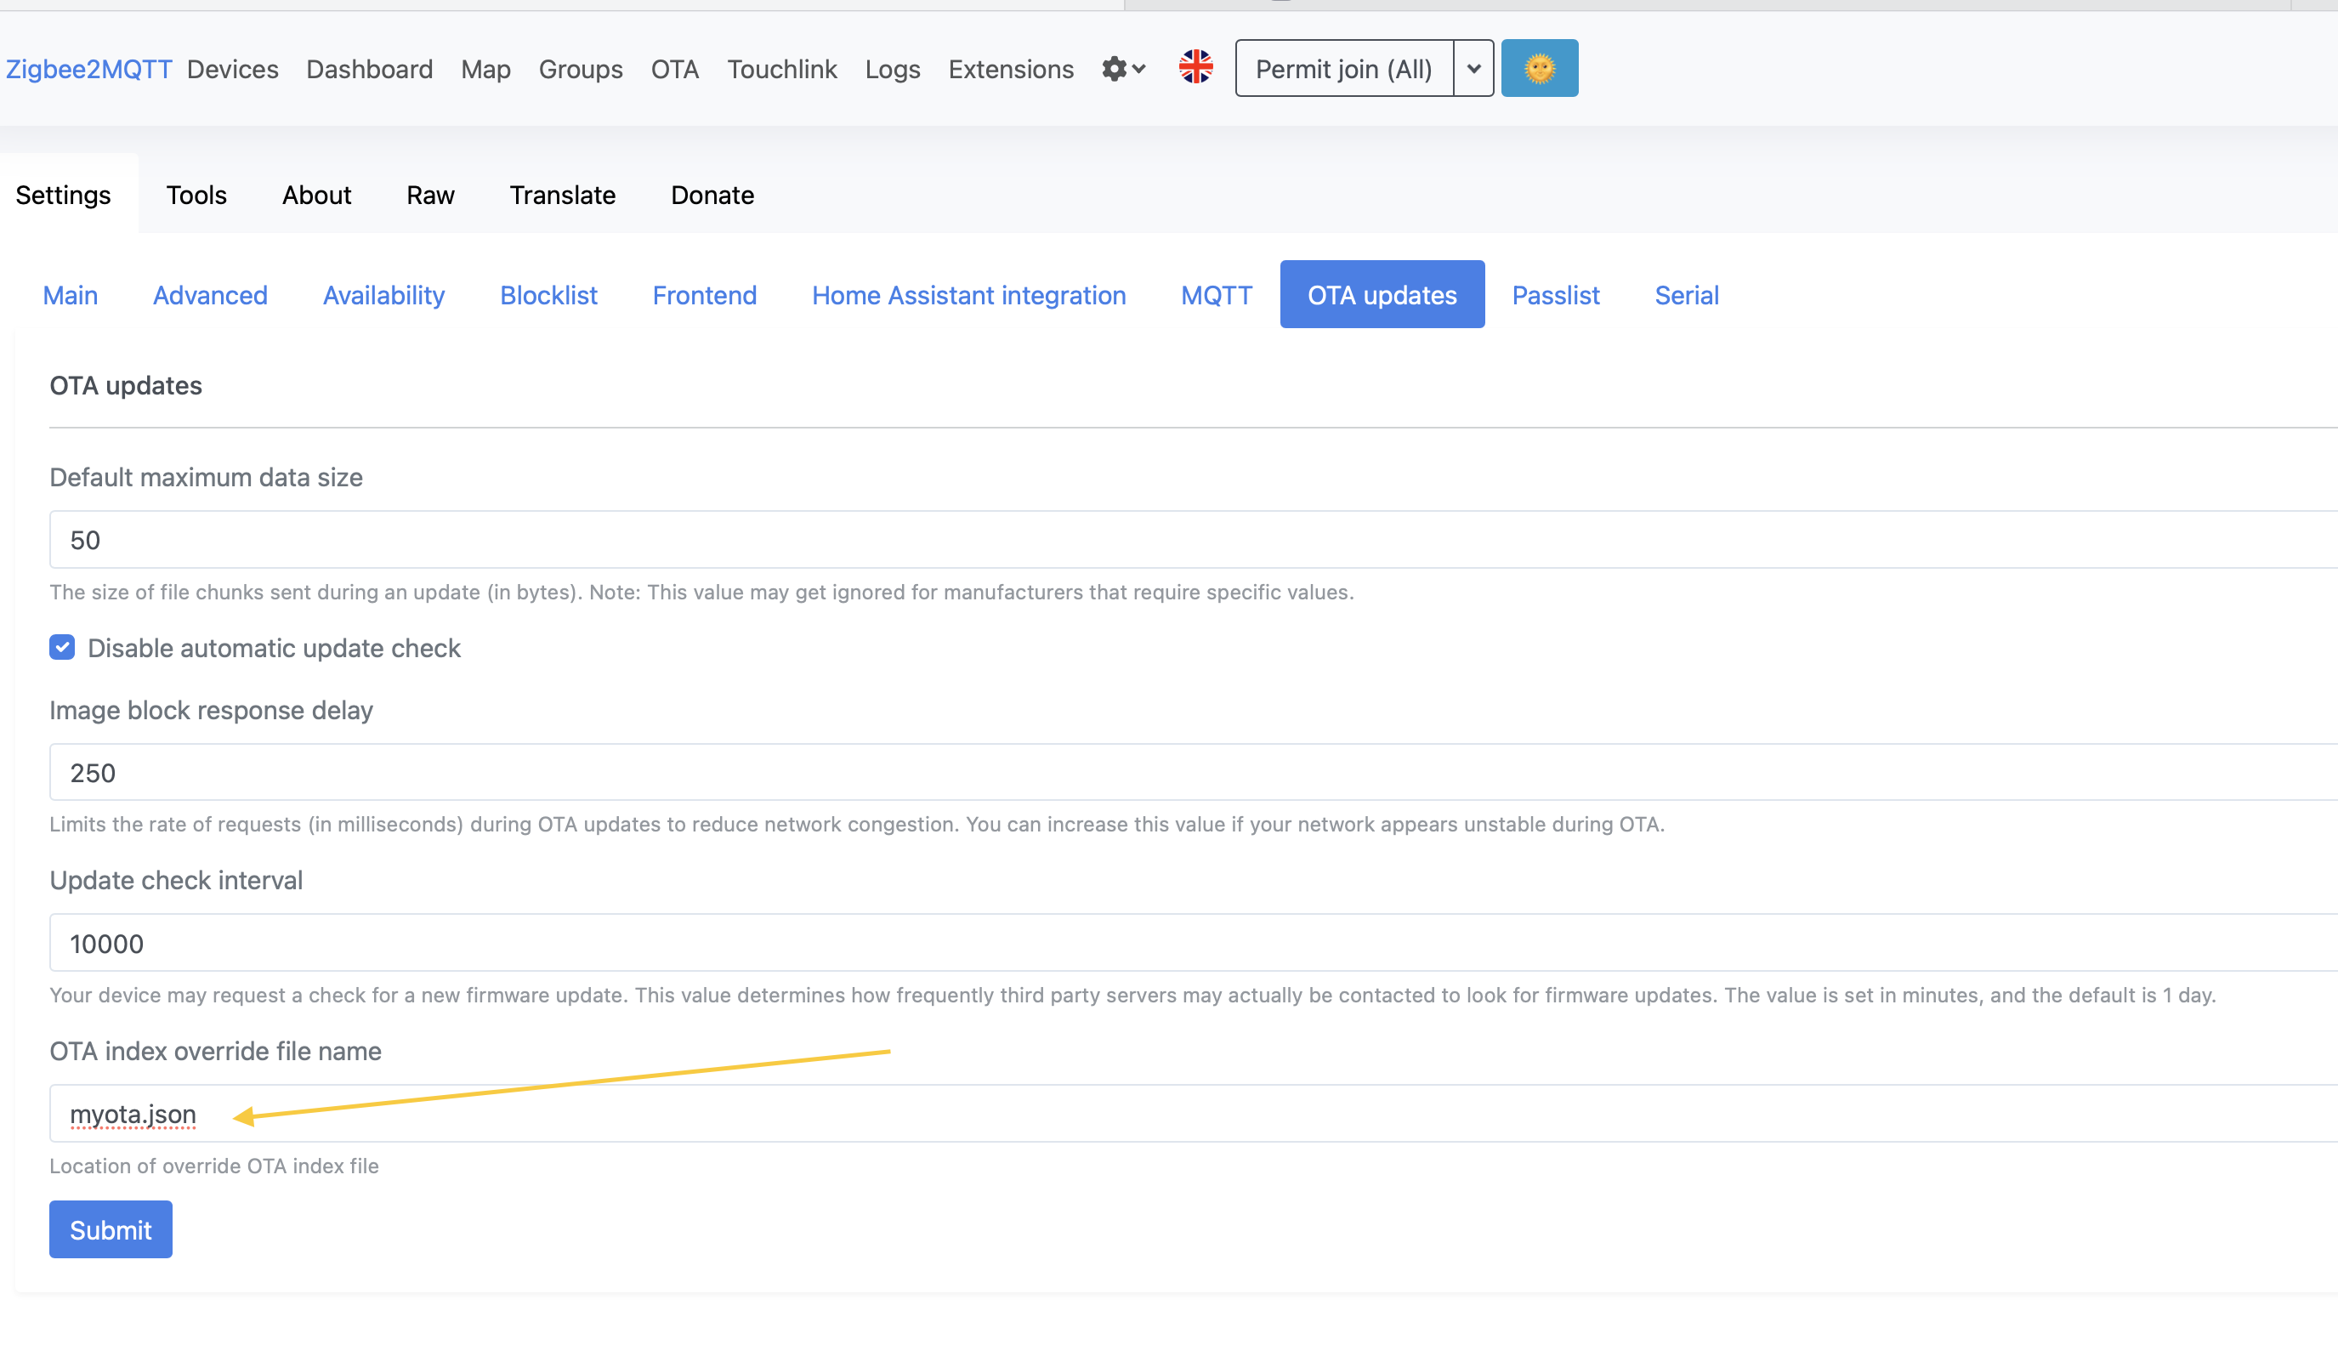
Task: Open Availability settings section
Action: (x=384, y=295)
